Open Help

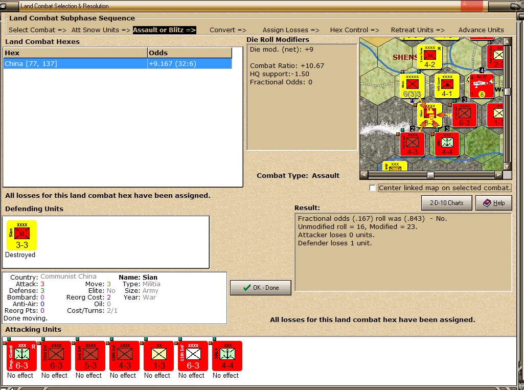coord(494,203)
